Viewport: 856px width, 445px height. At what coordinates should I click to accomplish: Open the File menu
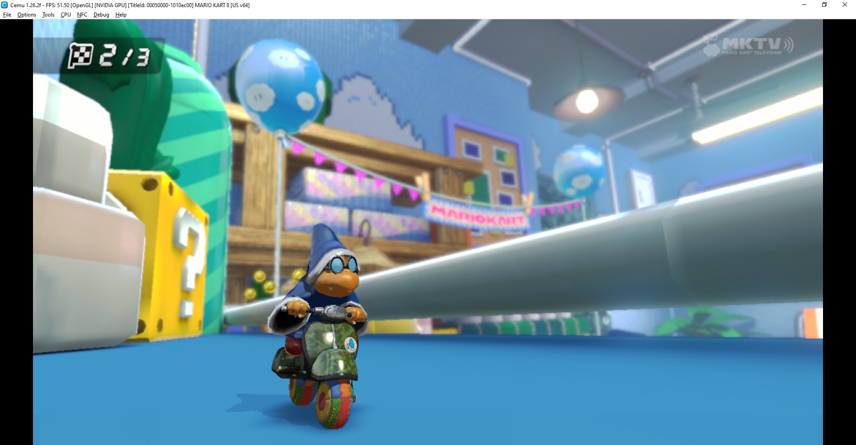(7, 14)
